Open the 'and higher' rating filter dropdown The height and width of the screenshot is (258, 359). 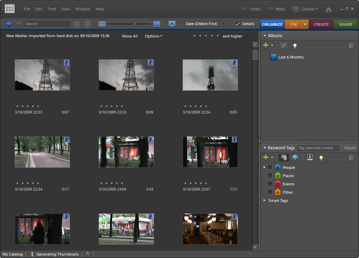coord(235,36)
